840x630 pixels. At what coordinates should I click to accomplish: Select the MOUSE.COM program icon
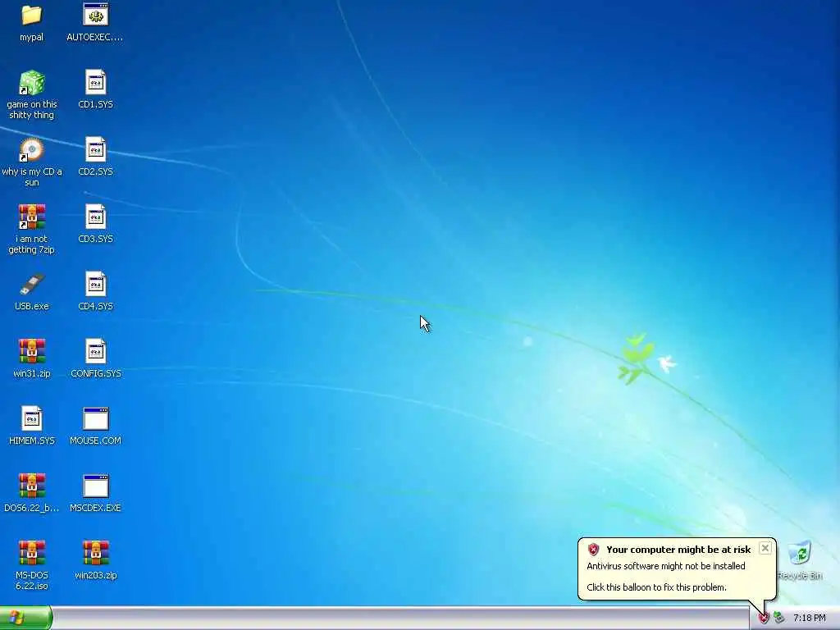[x=95, y=419]
